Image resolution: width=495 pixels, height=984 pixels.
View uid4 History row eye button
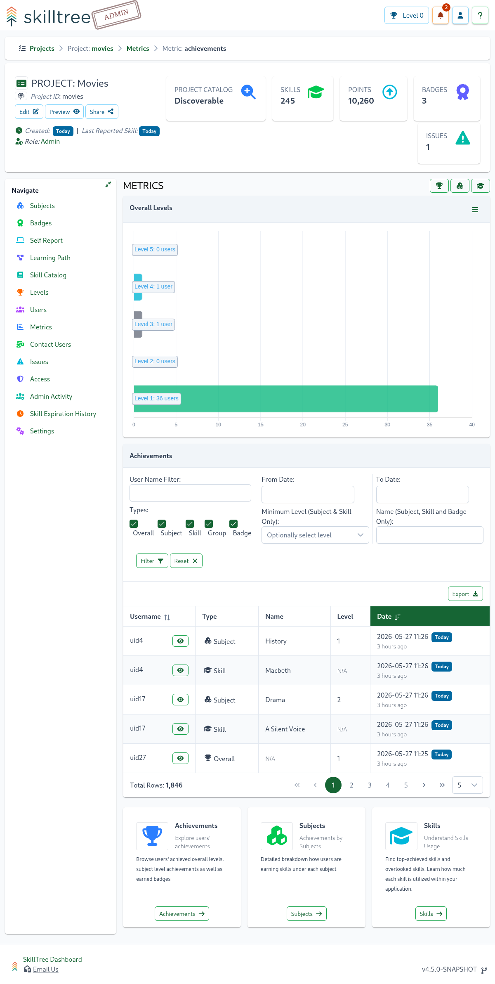(180, 641)
